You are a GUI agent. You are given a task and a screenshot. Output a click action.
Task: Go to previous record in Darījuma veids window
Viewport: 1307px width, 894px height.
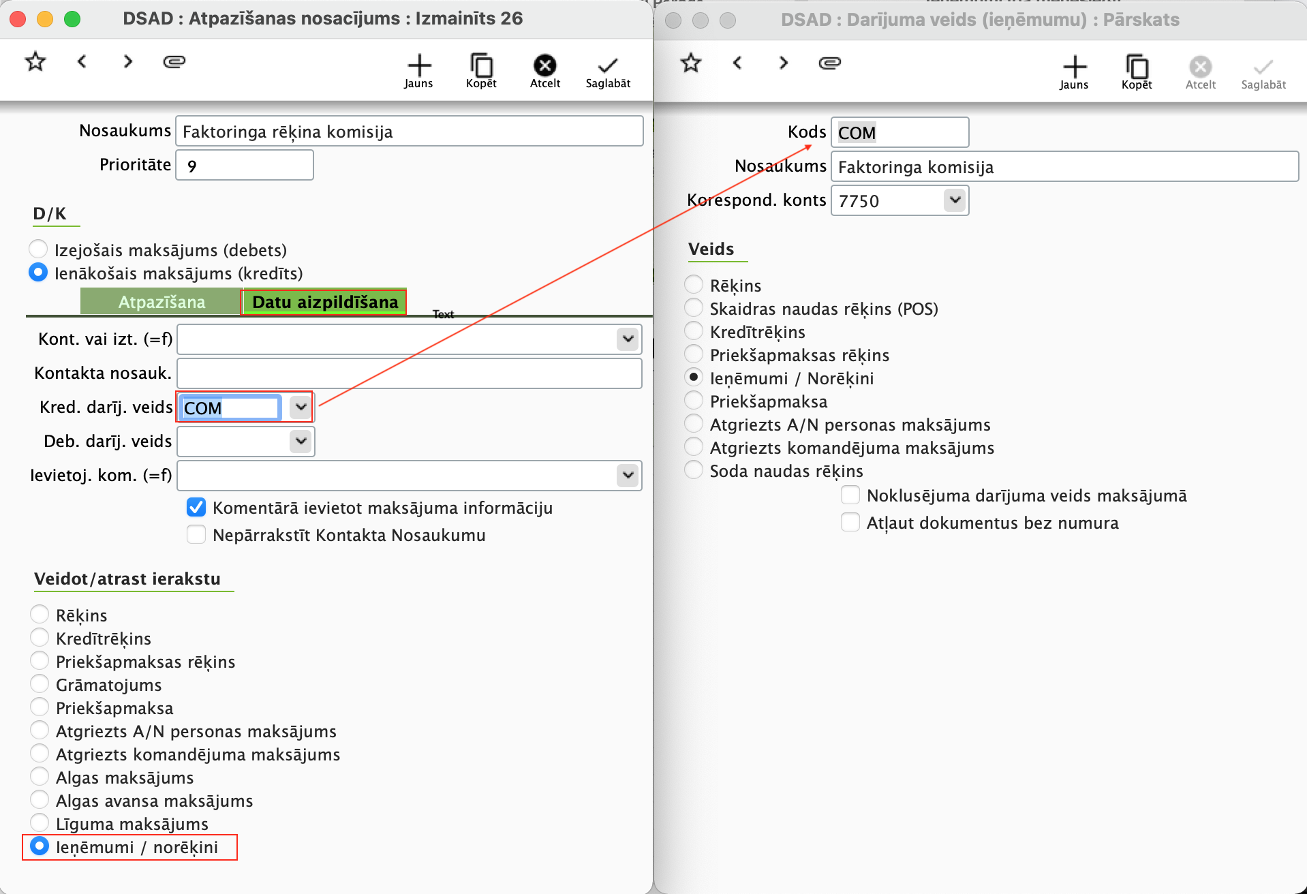point(737,63)
